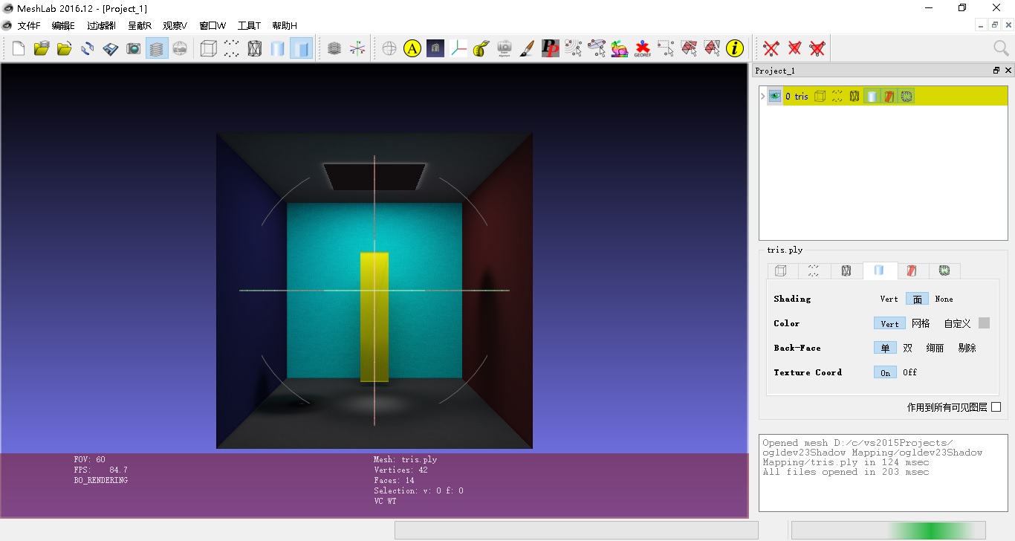The image size is (1015, 541).
Task: Select the paintbrush Z-painting tool
Action: pyautogui.click(x=528, y=49)
